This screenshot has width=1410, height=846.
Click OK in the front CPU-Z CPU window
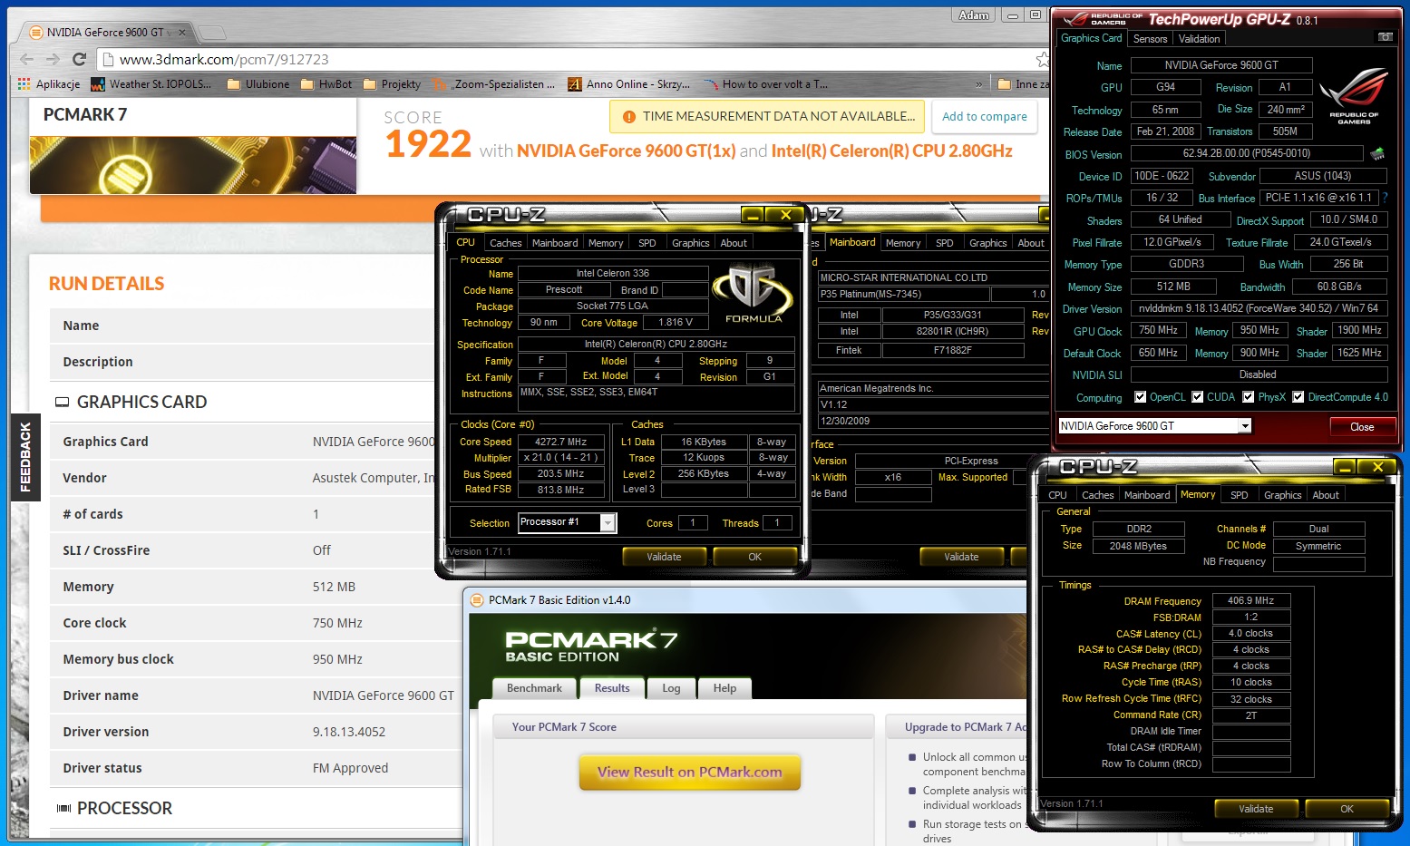754,557
